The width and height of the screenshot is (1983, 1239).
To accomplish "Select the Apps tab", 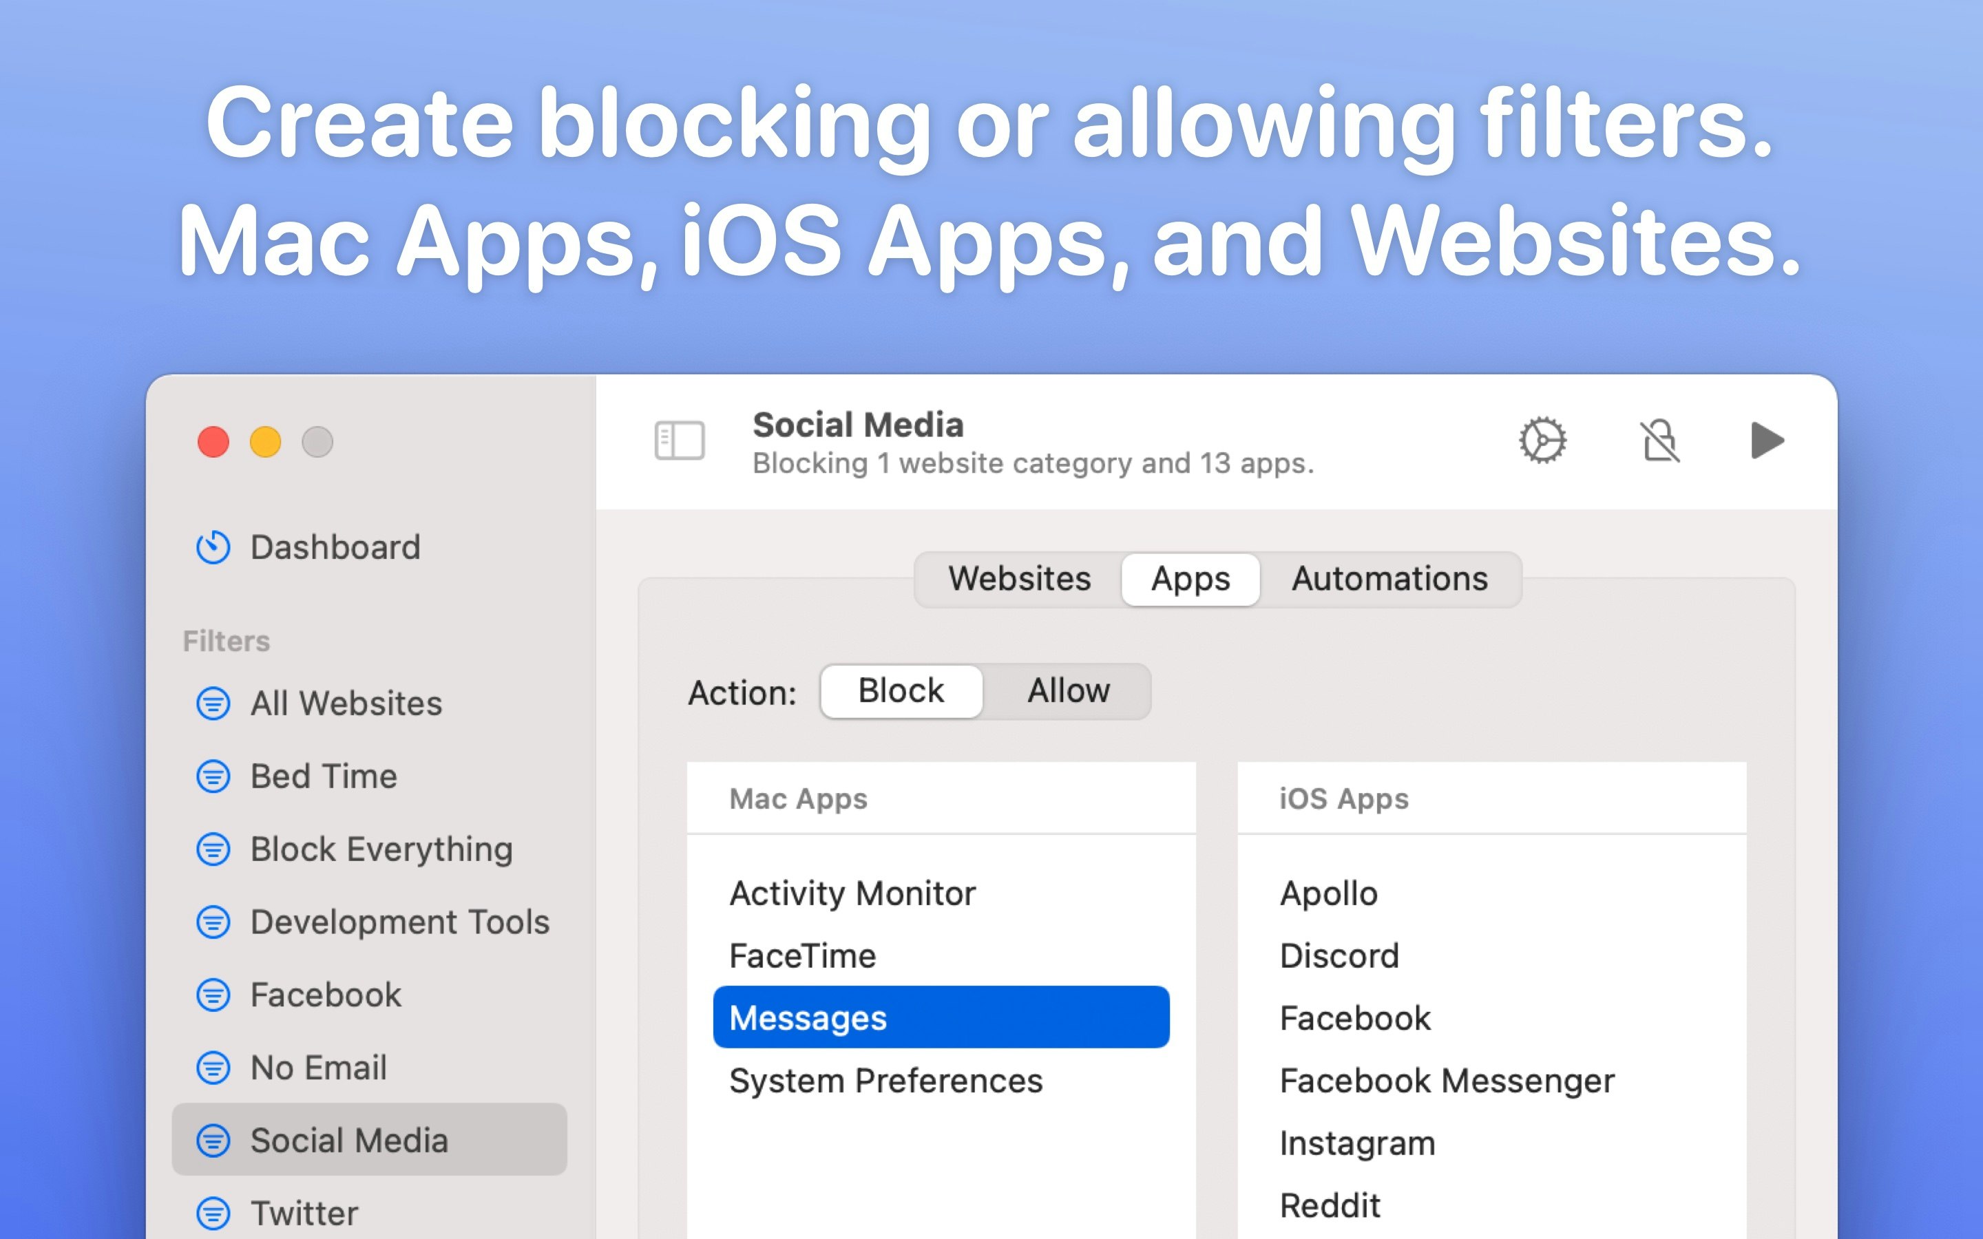I will (x=1190, y=578).
